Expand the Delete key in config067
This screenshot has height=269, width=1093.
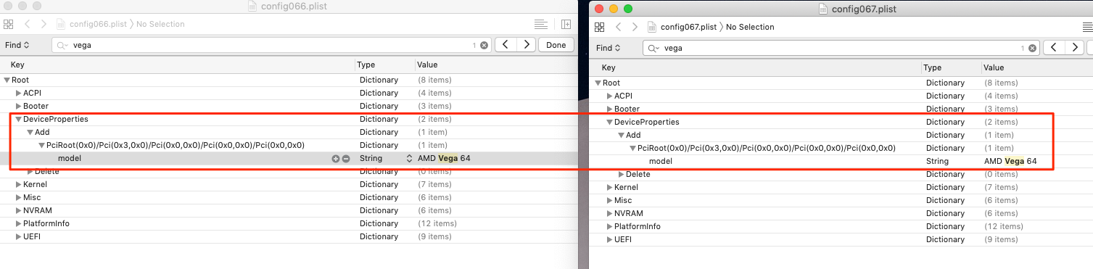(622, 174)
